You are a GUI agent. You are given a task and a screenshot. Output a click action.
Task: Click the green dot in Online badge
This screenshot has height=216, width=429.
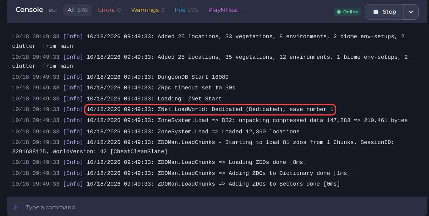(339, 12)
